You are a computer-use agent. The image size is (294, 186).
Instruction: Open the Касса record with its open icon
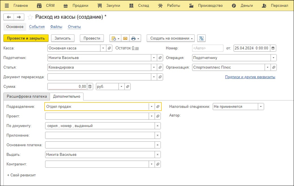click(109, 48)
